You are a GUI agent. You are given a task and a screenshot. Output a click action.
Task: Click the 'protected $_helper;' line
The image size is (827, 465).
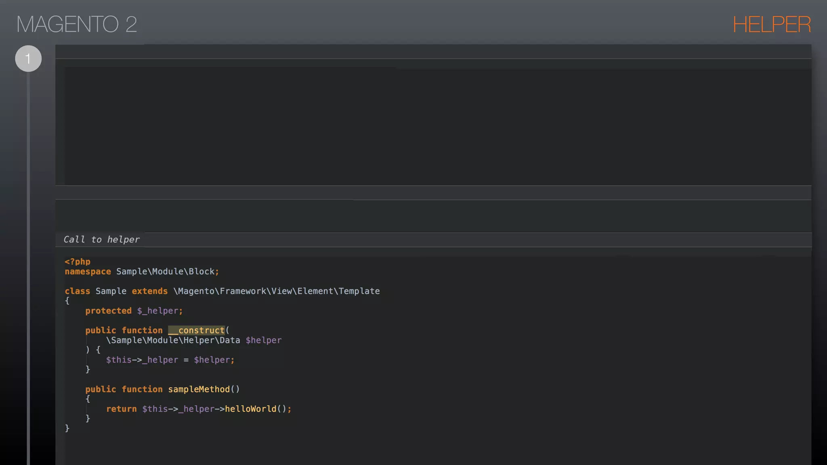pos(134,311)
